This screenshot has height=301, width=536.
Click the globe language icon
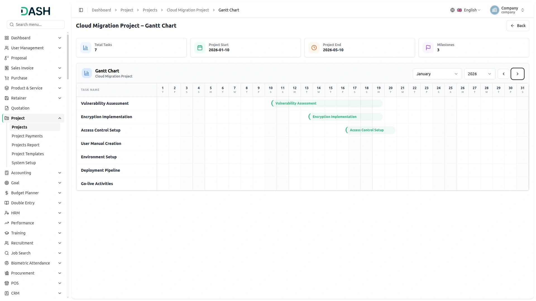click(x=453, y=10)
